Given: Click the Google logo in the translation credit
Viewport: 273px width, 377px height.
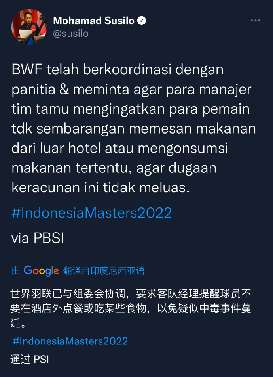Looking at the screenshot, I should coord(41,271).
